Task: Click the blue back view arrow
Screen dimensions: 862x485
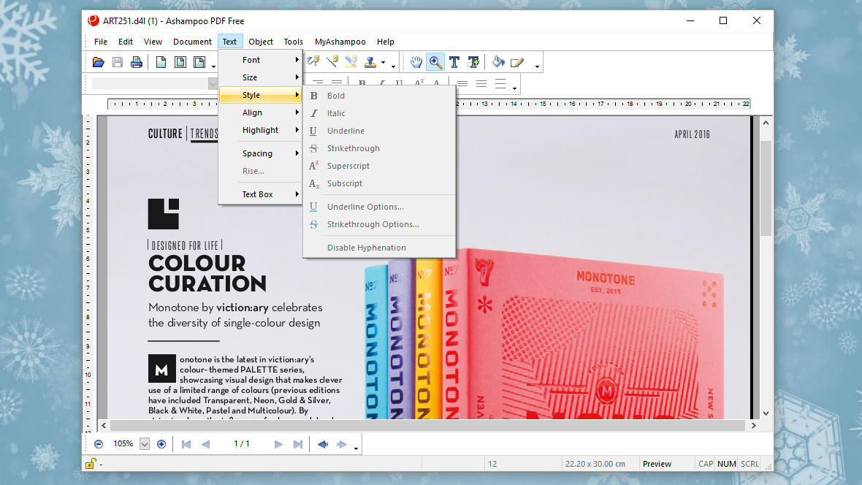Action: [x=323, y=444]
